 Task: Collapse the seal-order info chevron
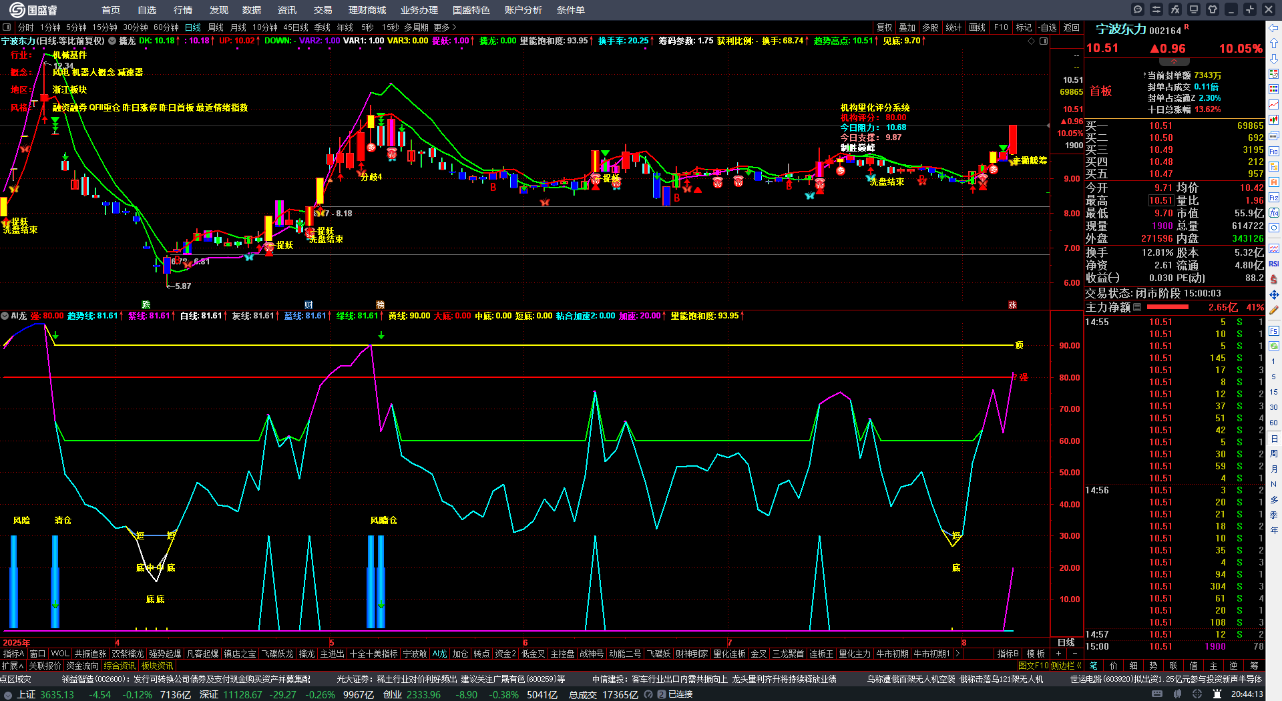point(1174,61)
